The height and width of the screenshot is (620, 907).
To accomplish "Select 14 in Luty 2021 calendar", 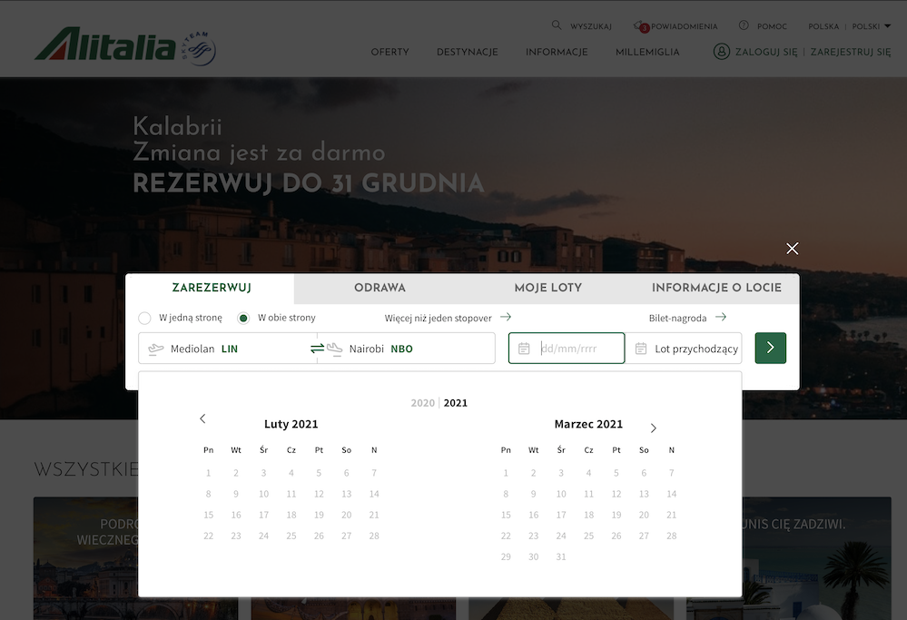I will 374,494.
